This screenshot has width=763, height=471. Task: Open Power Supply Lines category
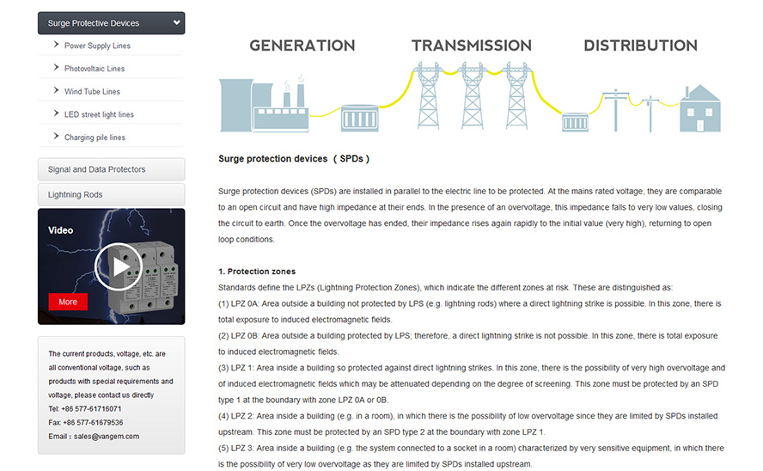pyautogui.click(x=97, y=46)
